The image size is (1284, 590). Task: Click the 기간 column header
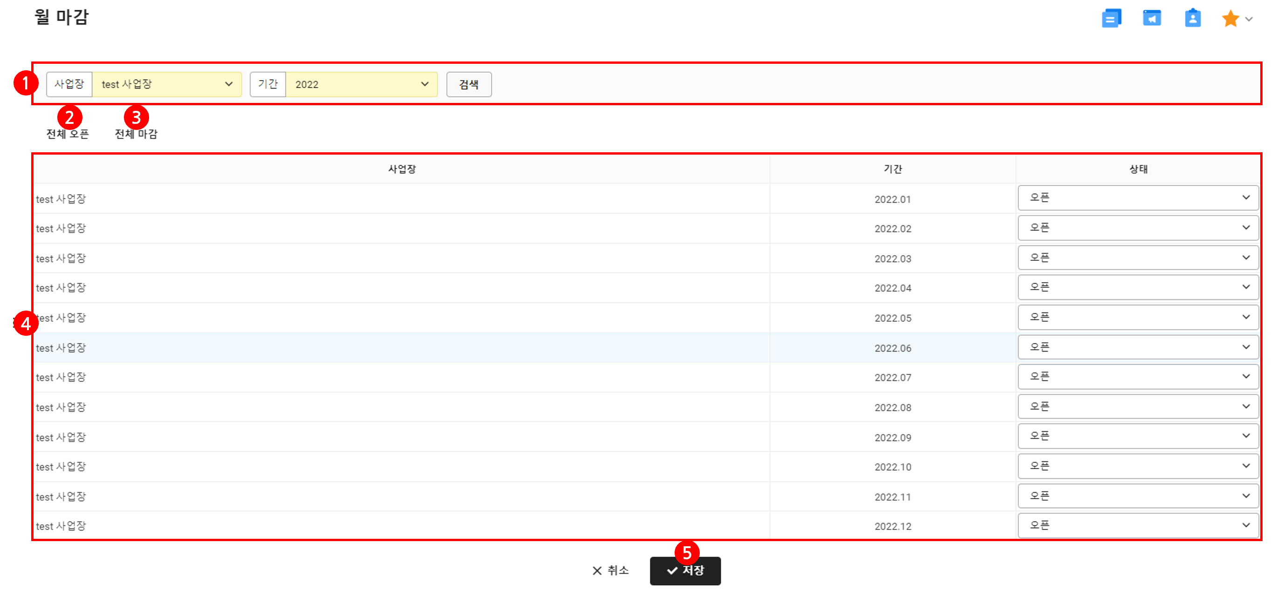[x=893, y=169]
